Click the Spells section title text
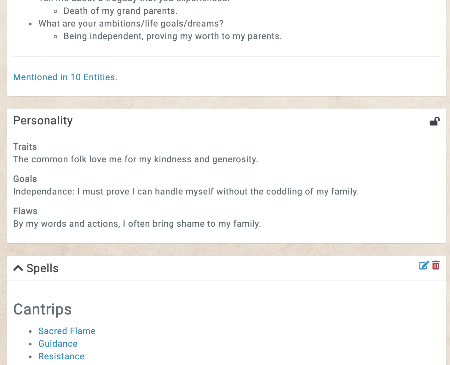This screenshot has width=450, height=365. pyautogui.click(x=43, y=268)
